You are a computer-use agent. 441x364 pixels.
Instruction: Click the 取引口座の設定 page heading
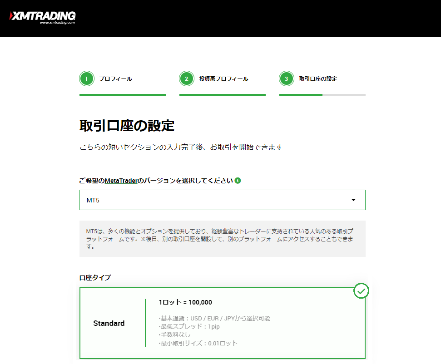click(127, 126)
